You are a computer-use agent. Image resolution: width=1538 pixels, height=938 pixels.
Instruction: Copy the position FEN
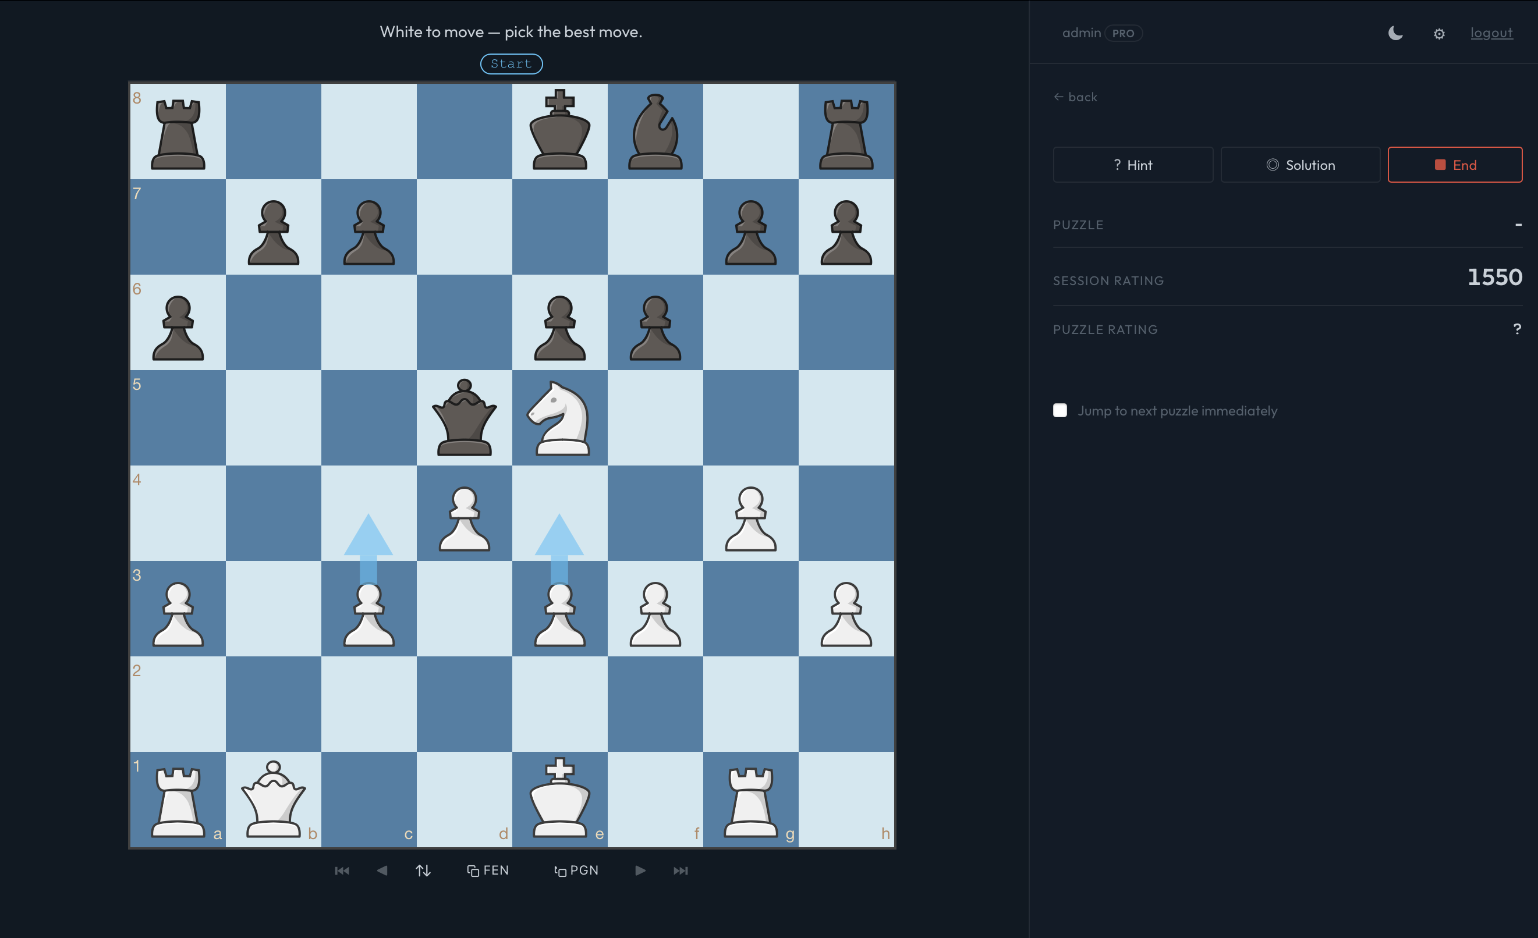pos(488,870)
